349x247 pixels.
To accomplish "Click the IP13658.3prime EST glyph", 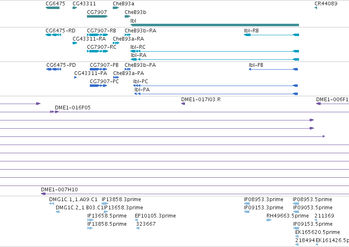I will click(106, 212).
